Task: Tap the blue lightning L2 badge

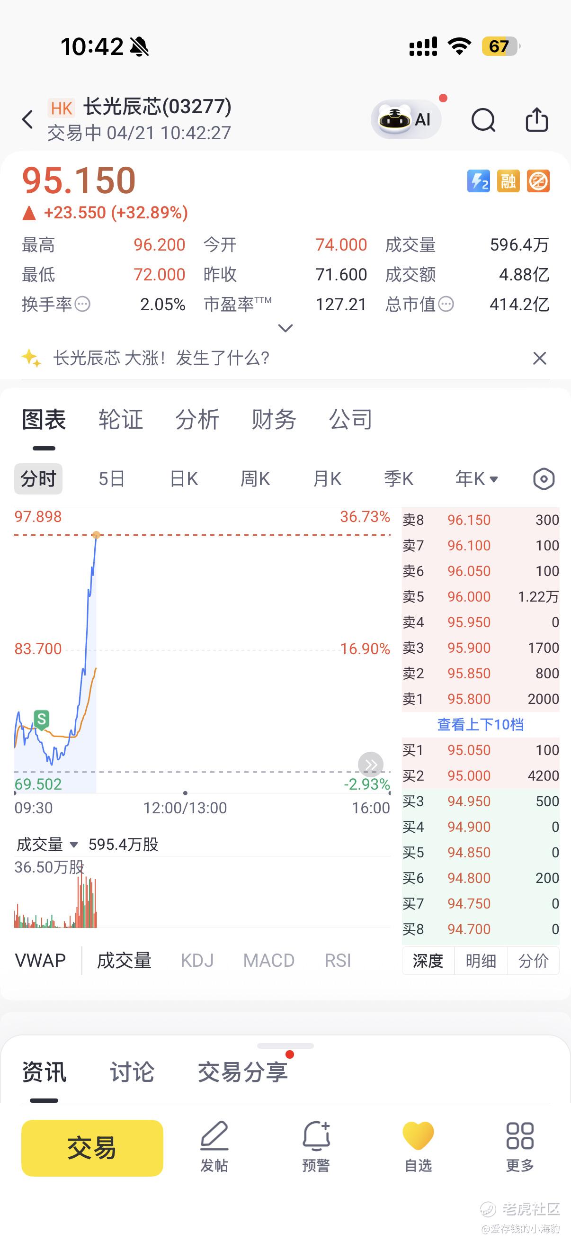Action: [479, 181]
